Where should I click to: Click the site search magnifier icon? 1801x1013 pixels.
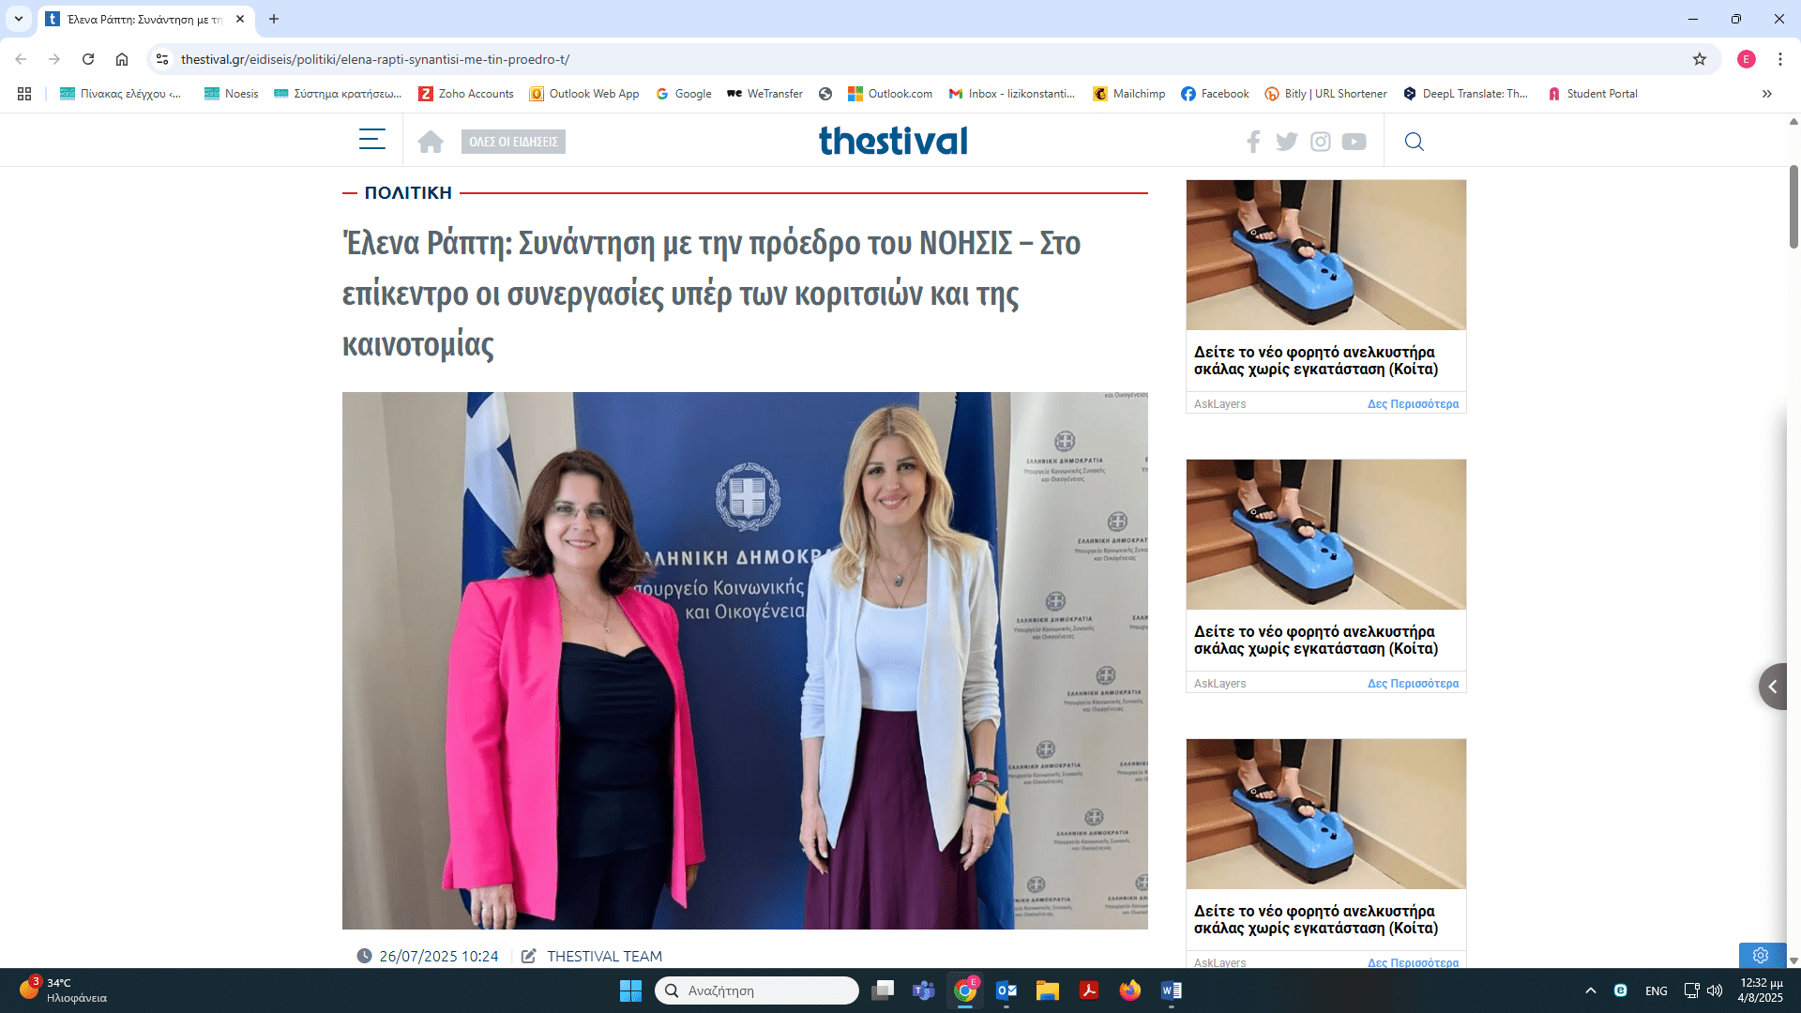1414,142
